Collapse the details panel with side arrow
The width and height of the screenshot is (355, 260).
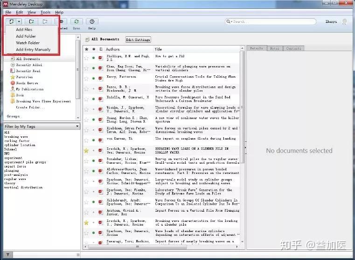(x=245, y=147)
